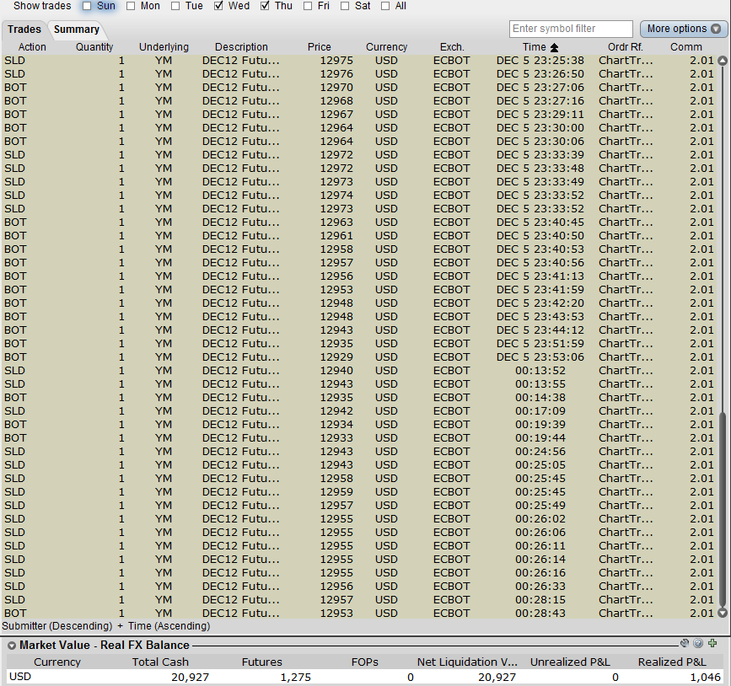Uncheck the Thu trades checkbox

point(265,6)
